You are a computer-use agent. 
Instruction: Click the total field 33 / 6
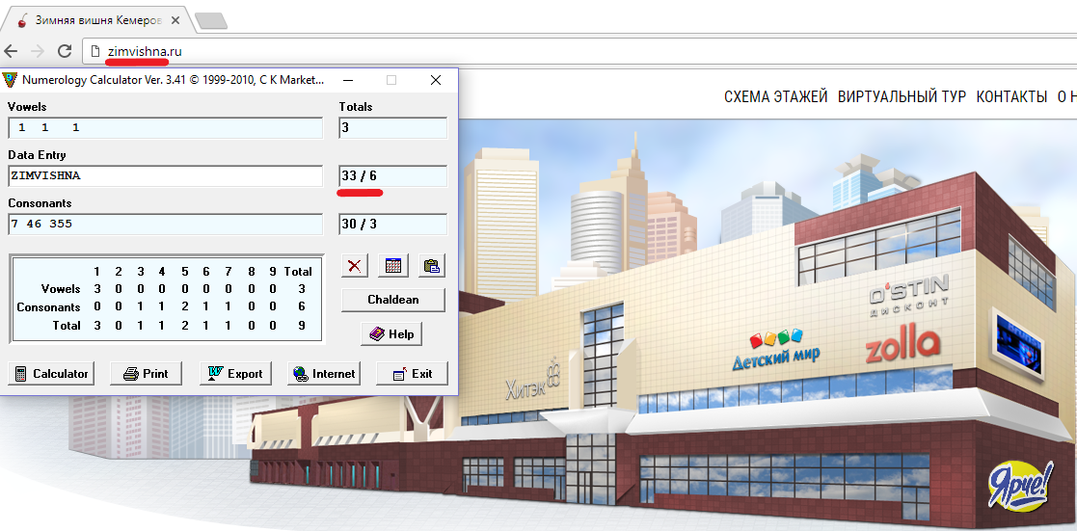point(392,175)
